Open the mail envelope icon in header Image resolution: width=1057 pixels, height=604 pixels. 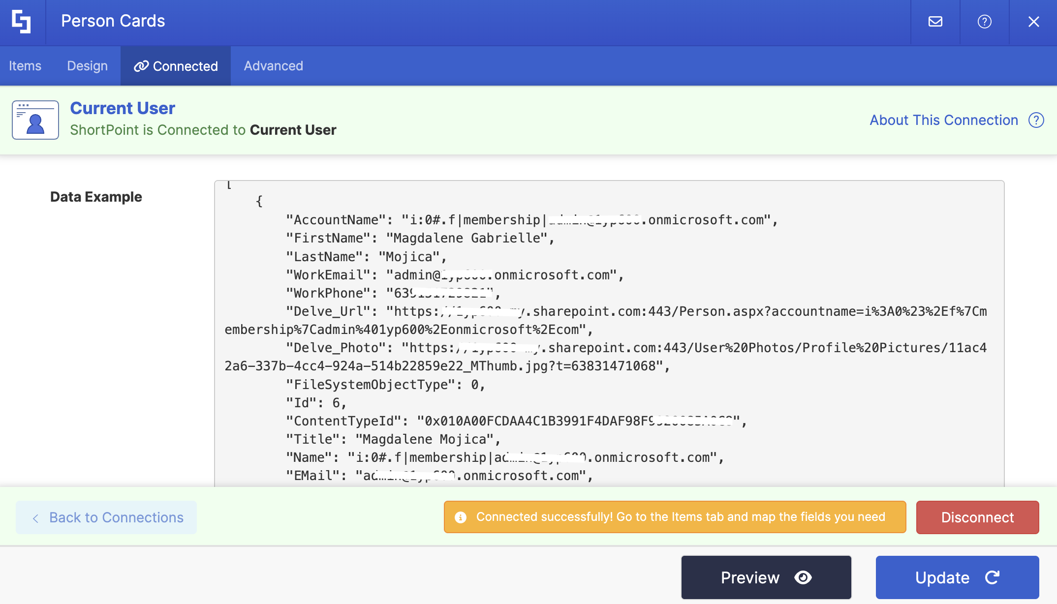(935, 22)
